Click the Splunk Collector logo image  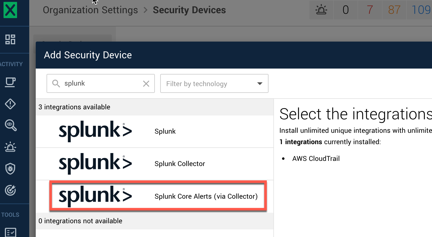pyautogui.click(x=95, y=164)
